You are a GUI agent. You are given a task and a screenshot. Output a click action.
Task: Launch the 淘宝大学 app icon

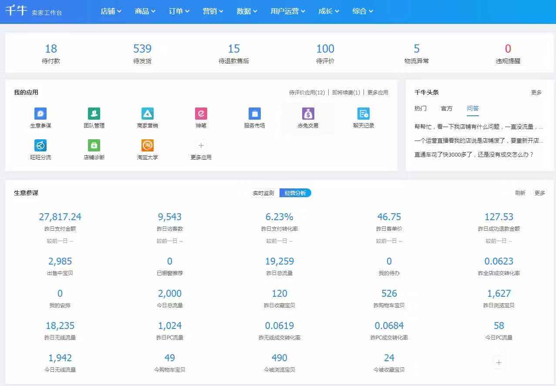coord(148,145)
